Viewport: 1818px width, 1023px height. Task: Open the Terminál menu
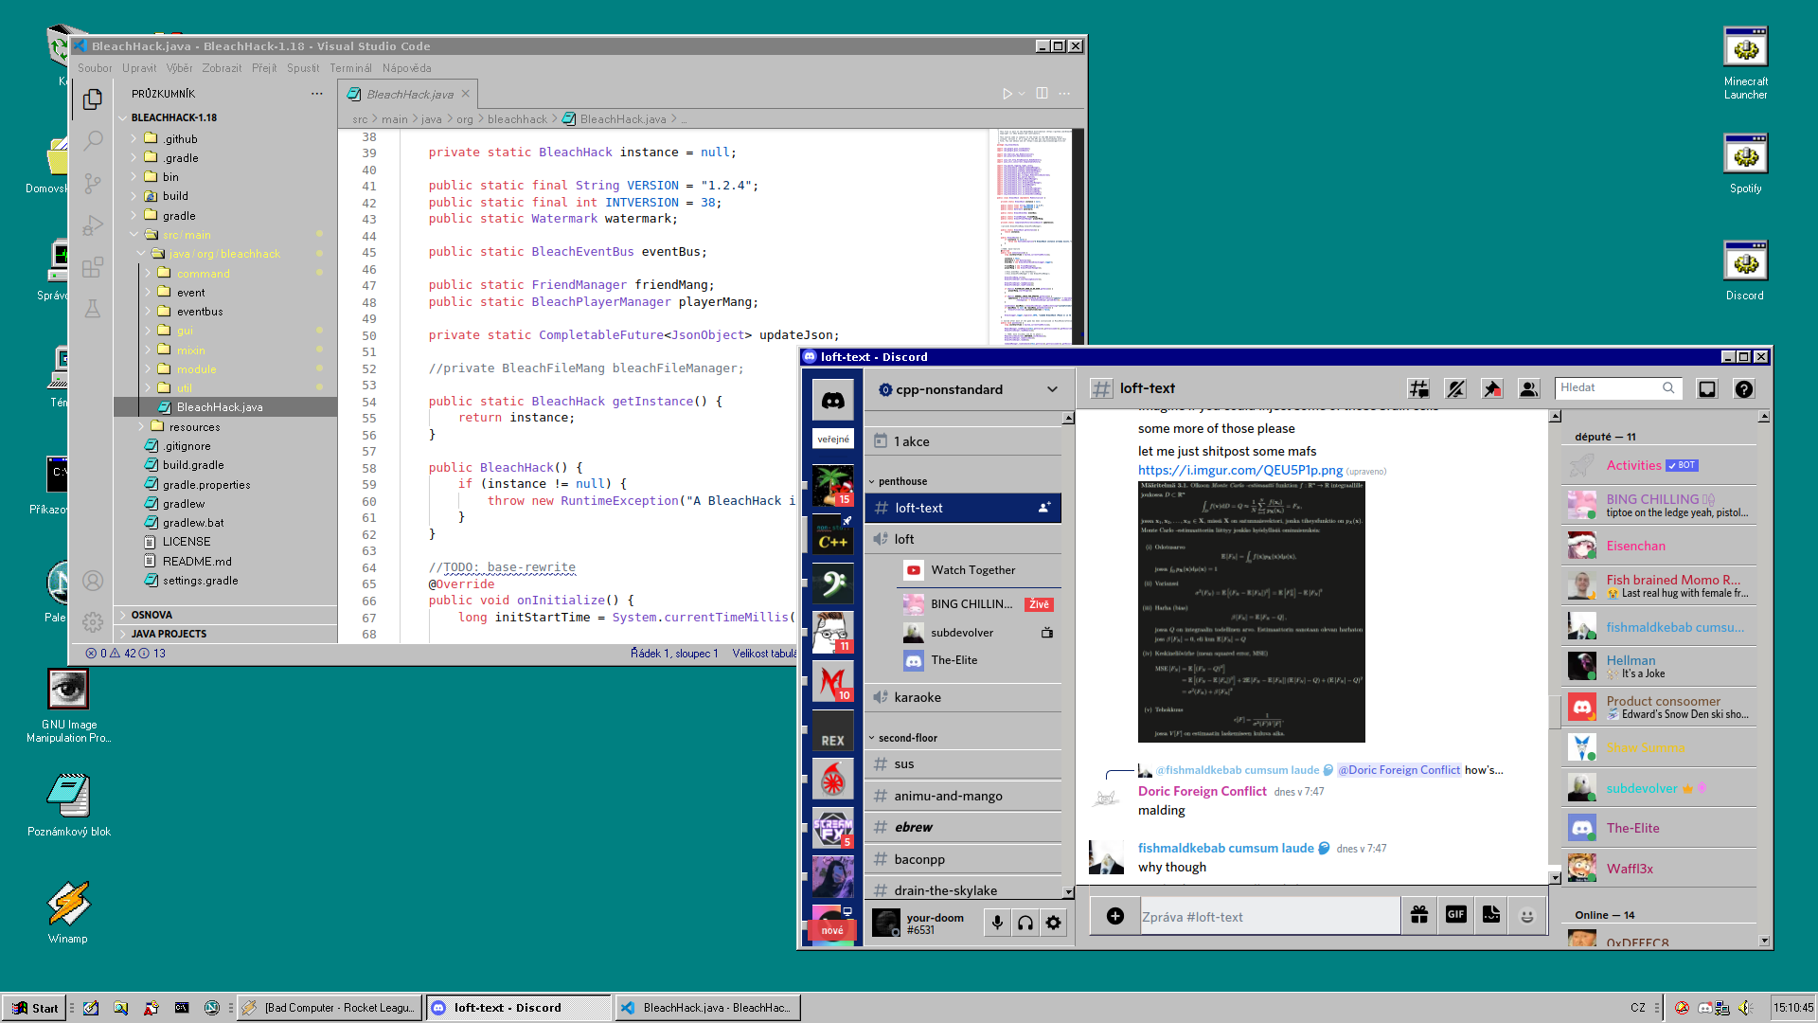pos(350,68)
